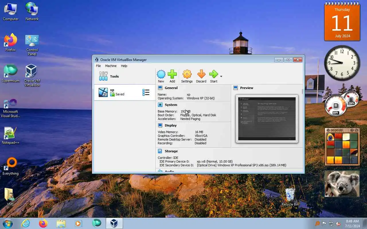Screen dimensions: 367x229
Task: Open the Start button dropdown arrow
Action: coord(221,76)
